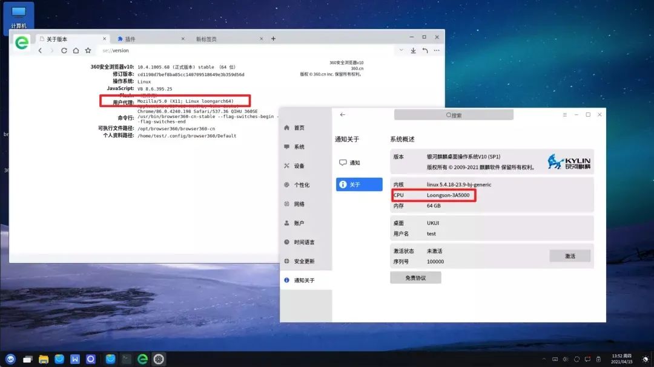This screenshot has width=654, height=367.
Task: Click the restore closed tab arrow icon
Action: [425, 50]
